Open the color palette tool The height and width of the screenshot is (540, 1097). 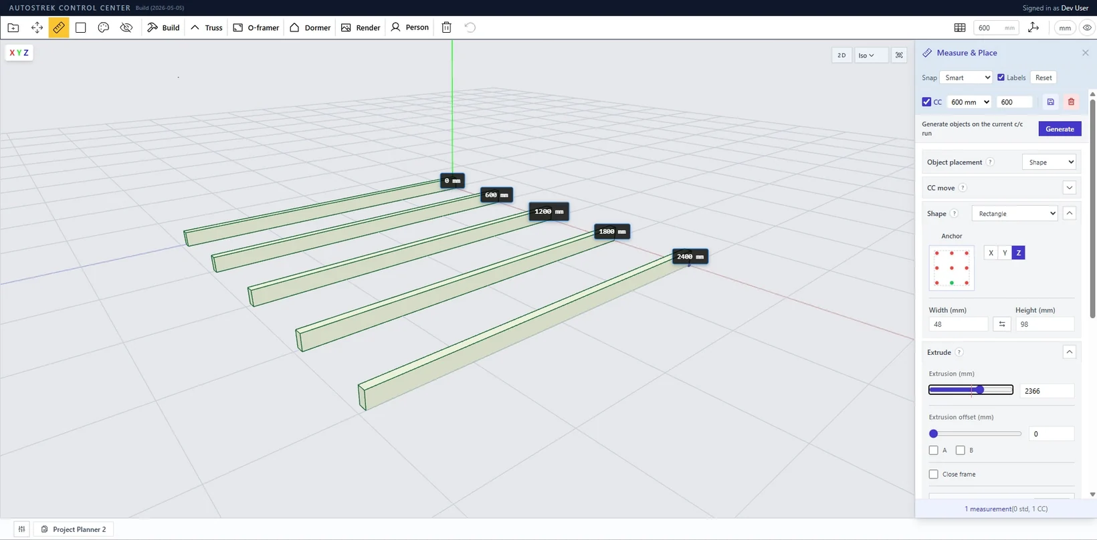click(103, 27)
